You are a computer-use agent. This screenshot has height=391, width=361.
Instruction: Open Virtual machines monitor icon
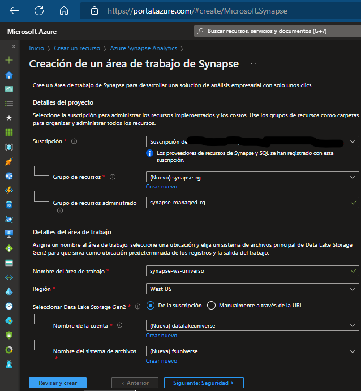click(9, 234)
